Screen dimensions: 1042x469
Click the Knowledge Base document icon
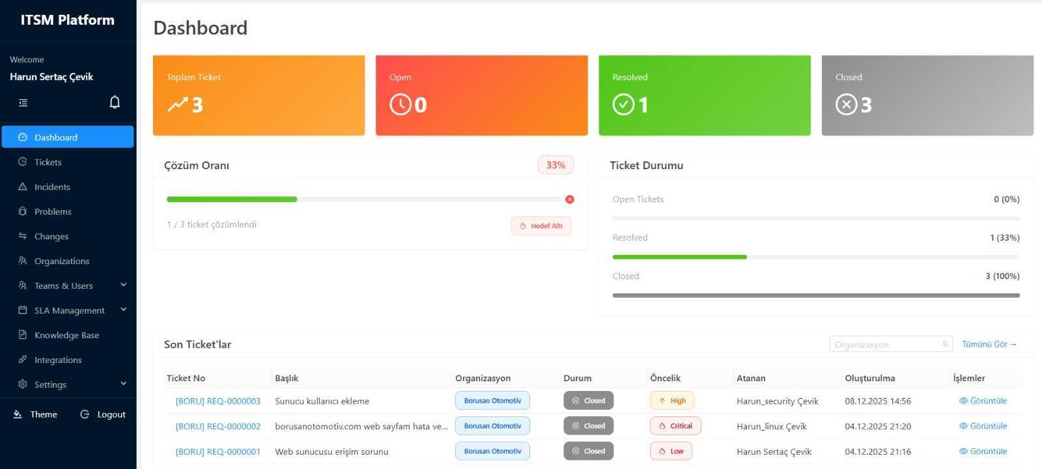pos(23,335)
